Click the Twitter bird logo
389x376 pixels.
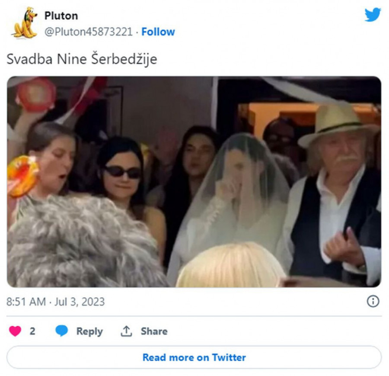[x=373, y=14]
